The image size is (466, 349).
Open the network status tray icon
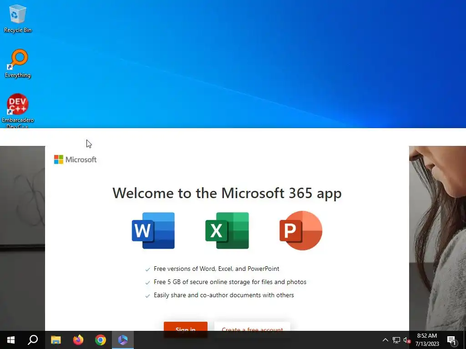click(x=396, y=340)
